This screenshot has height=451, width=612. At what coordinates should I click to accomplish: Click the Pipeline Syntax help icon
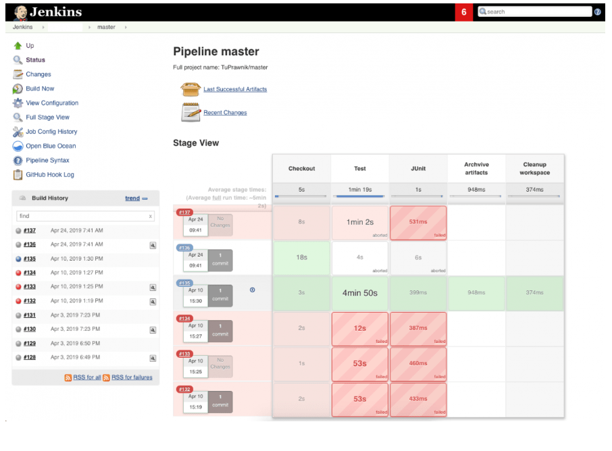(17, 160)
